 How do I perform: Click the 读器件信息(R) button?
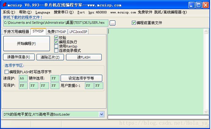tap(19, 57)
